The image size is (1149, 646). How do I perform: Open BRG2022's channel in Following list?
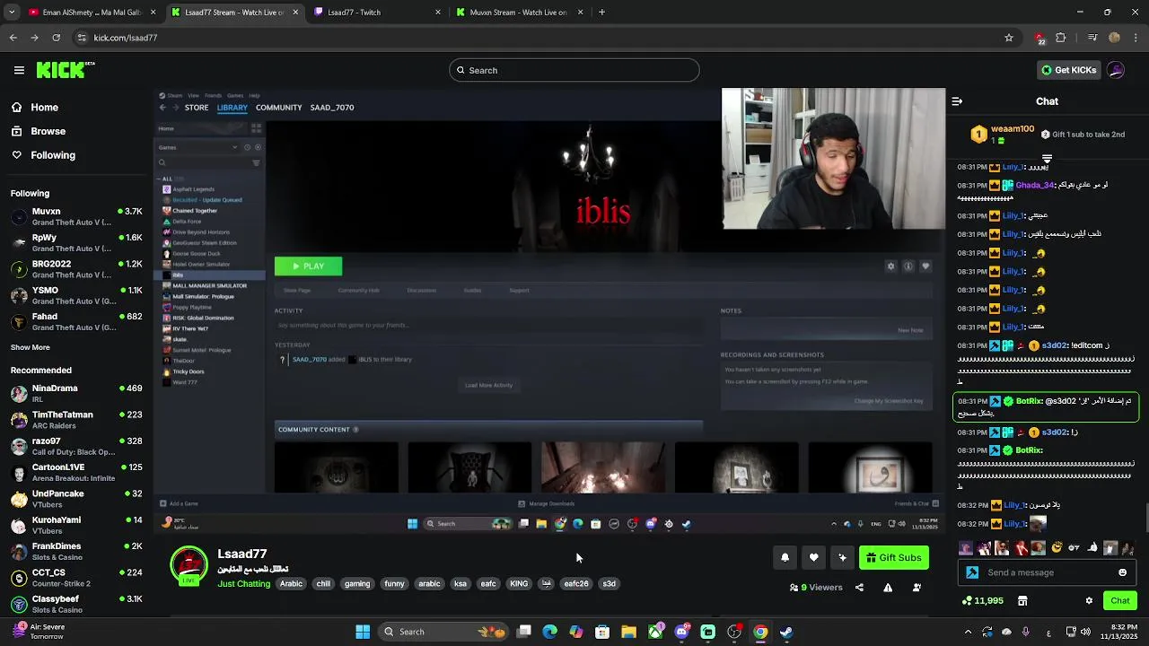[76, 269]
